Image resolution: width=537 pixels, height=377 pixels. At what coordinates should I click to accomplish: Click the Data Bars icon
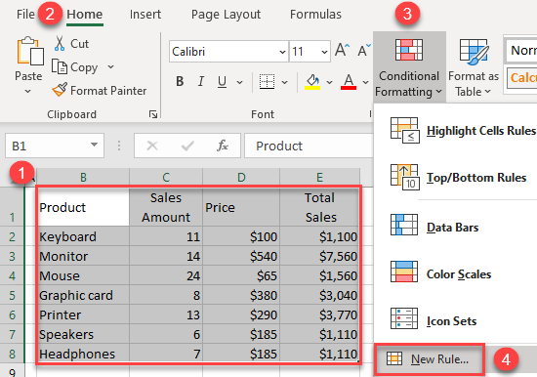tap(404, 225)
